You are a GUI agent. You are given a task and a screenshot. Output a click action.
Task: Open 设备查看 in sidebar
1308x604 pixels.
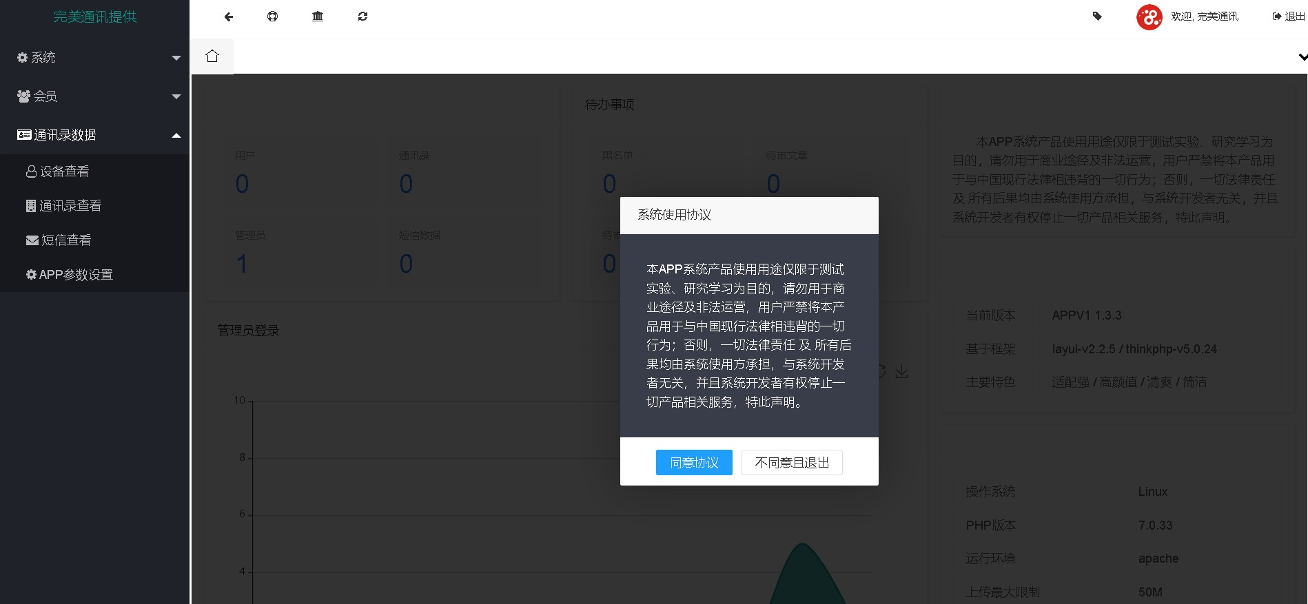tap(95, 171)
